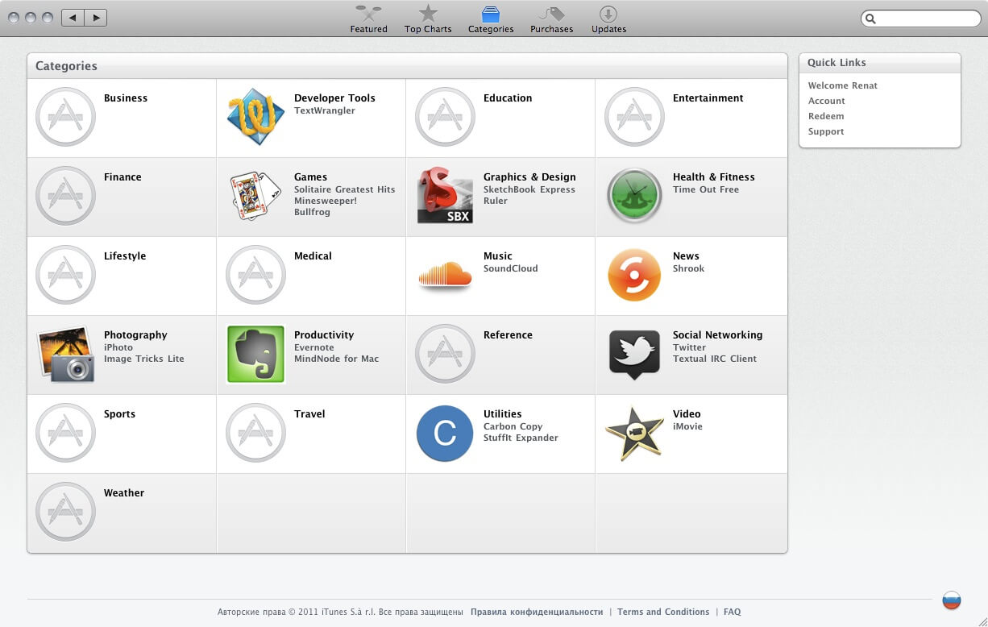The height and width of the screenshot is (627, 988).
Task: Open the FAQ footer link
Action: pos(732,612)
